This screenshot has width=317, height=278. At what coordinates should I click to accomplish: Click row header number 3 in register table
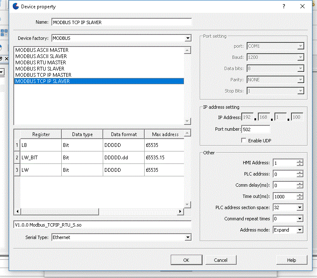(17, 170)
